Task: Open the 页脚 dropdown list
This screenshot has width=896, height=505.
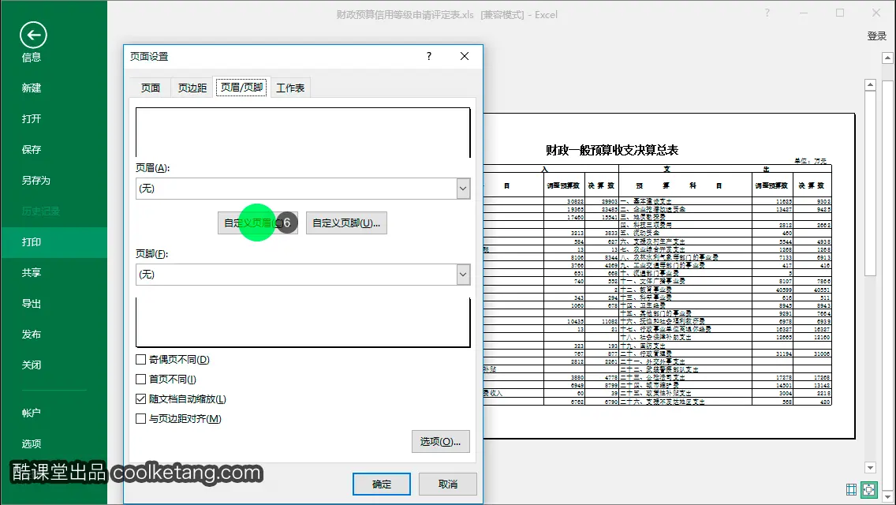Action: tap(463, 275)
